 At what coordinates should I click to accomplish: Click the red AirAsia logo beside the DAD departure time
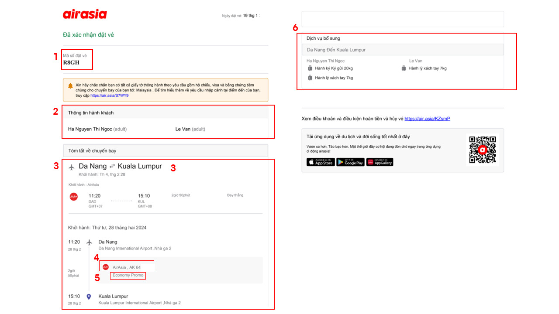click(74, 197)
